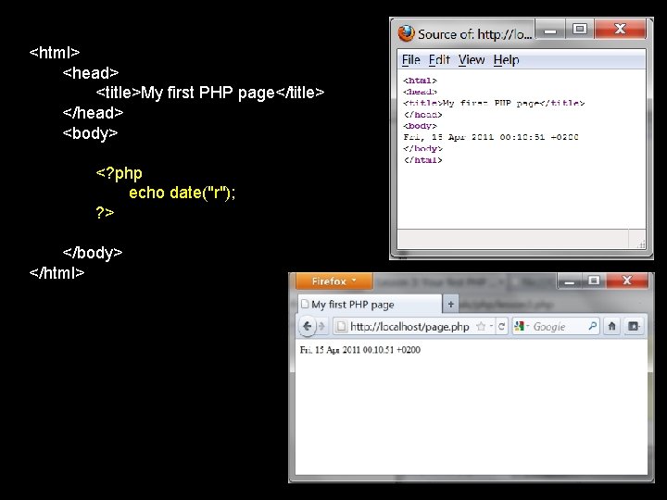Minimize the Firefox browser window
The width and height of the screenshot is (667, 500).
click(x=570, y=281)
